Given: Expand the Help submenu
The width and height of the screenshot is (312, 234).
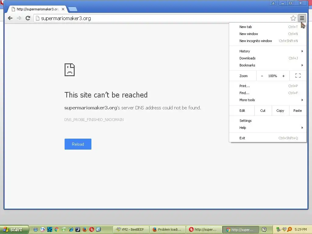Looking at the screenshot, I should (x=268, y=128).
